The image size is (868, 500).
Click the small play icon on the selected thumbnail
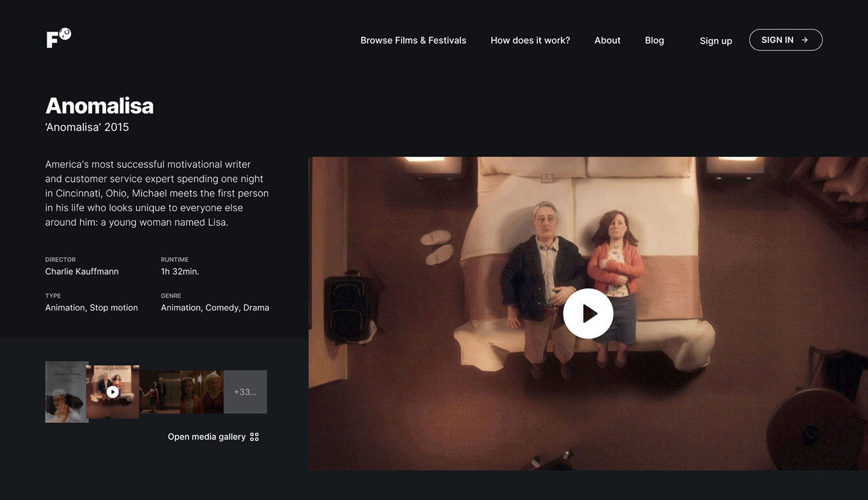pyautogui.click(x=112, y=392)
